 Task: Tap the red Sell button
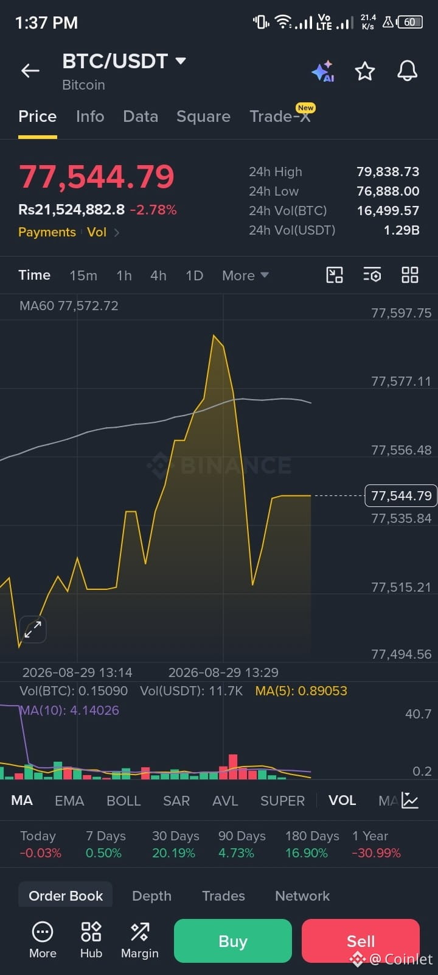pyautogui.click(x=361, y=941)
